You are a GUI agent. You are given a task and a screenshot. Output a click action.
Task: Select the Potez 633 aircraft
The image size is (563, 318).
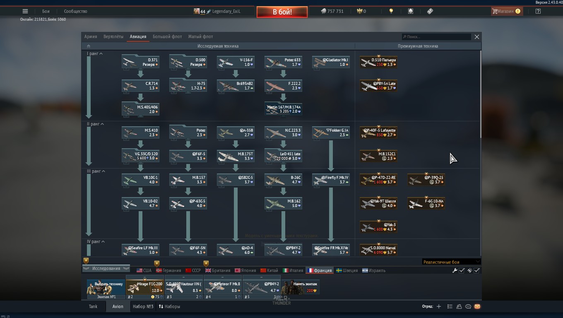pyautogui.click(x=283, y=62)
